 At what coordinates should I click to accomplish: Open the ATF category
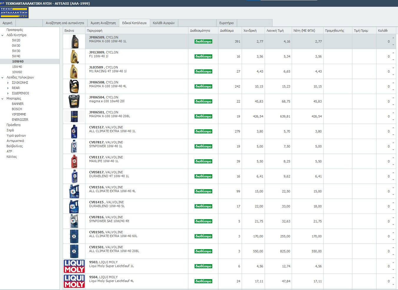coord(9,151)
